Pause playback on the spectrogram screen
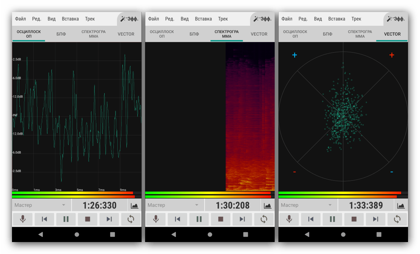The image size is (420, 254). (199, 219)
